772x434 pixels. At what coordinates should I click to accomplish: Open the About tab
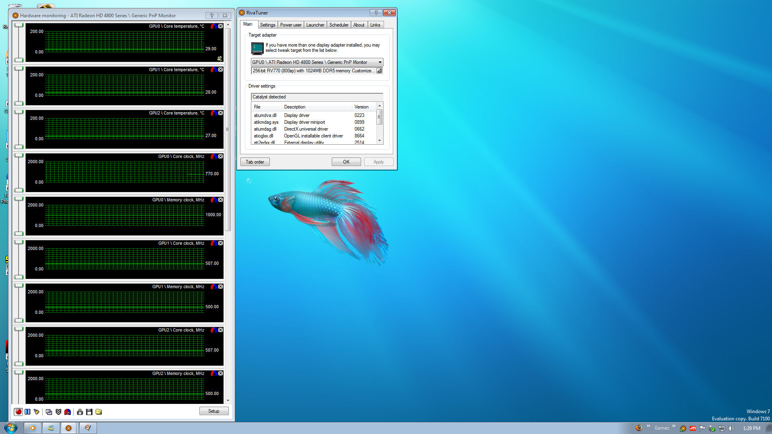point(359,25)
